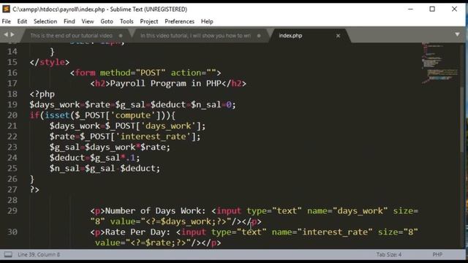The height and width of the screenshot is (263, 468).
Task: Click the '<?php' opening tag
Action: (42, 94)
